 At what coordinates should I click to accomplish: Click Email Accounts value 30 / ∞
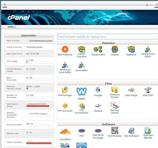pos(30,124)
